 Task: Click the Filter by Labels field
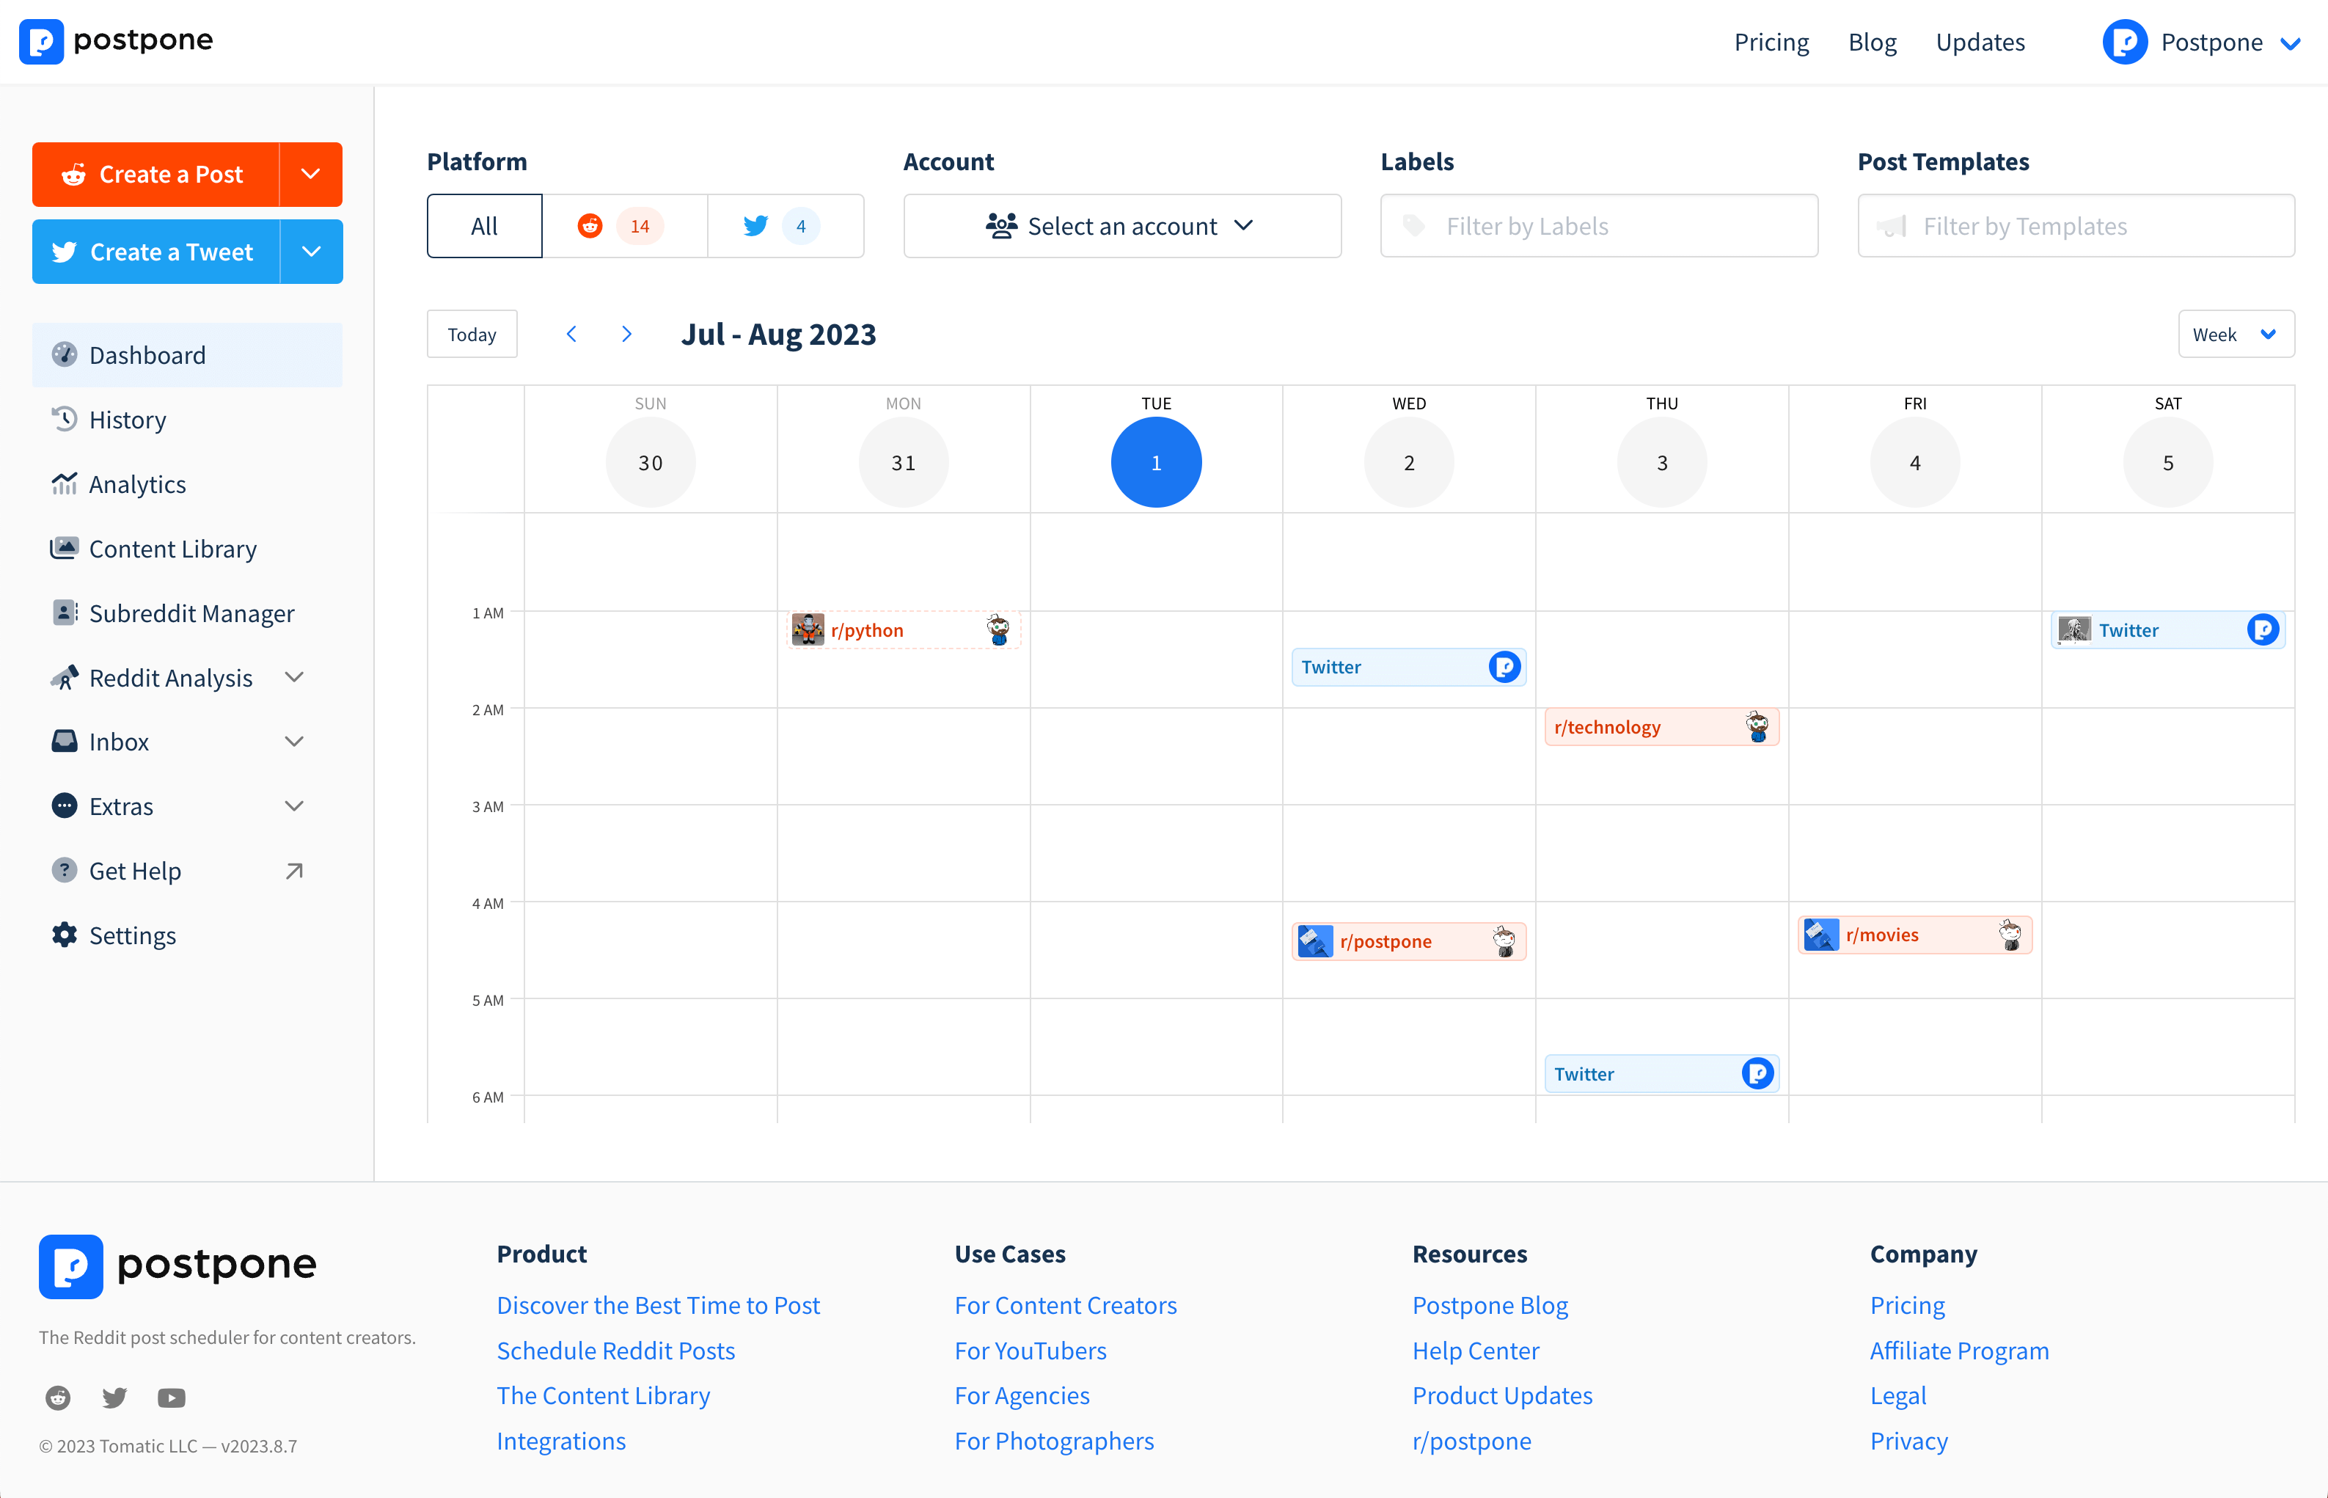click(1599, 226)
